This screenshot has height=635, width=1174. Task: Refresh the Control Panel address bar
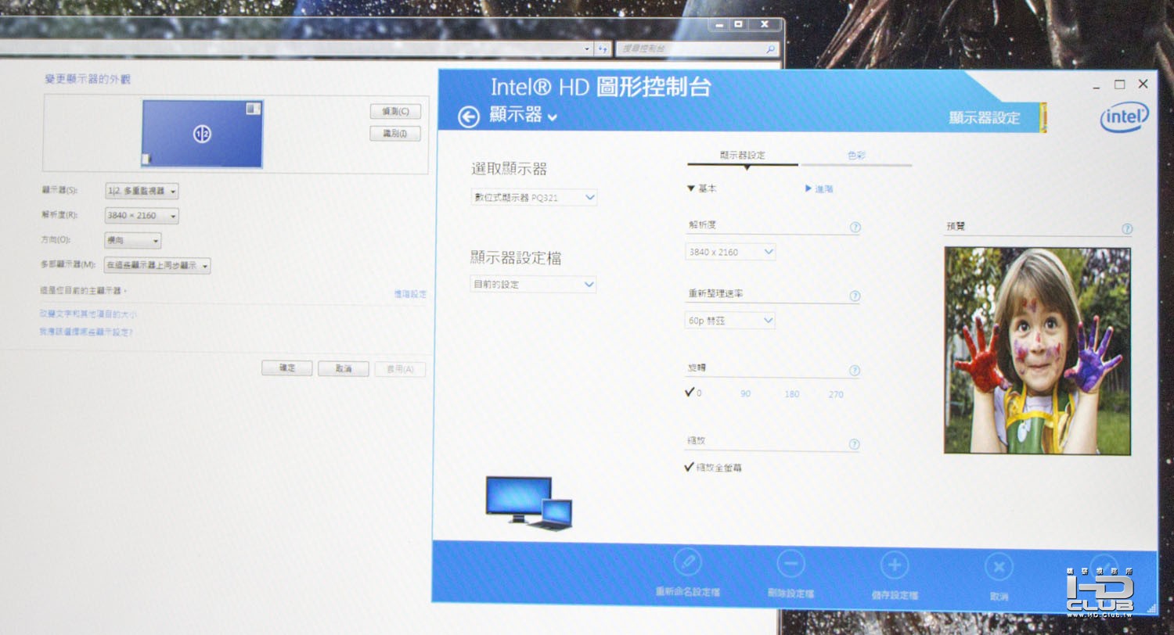603,48
